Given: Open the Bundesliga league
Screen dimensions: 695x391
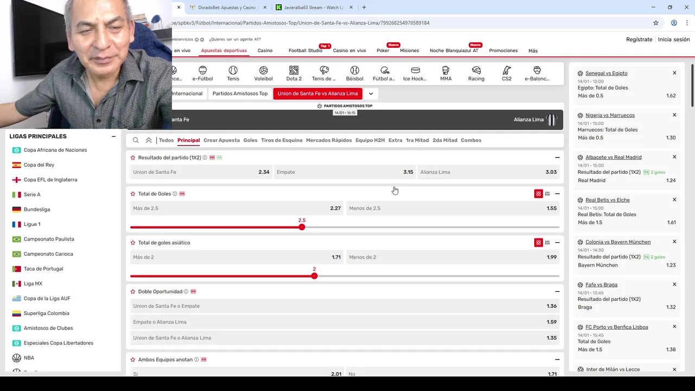Looking at the screenshot, I should (37, 210).
